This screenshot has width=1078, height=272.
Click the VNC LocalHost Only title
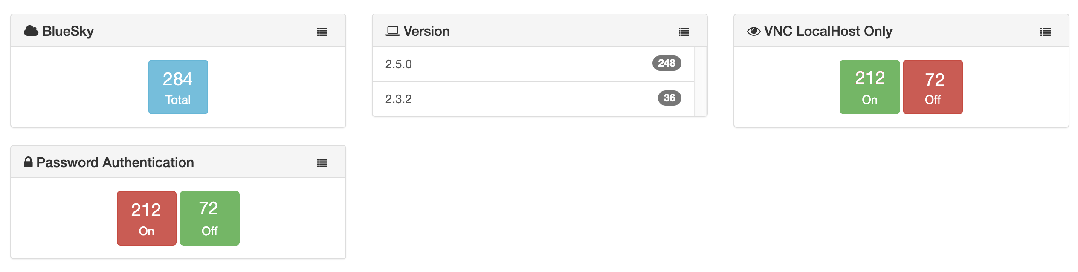click(x=828, y=31)
